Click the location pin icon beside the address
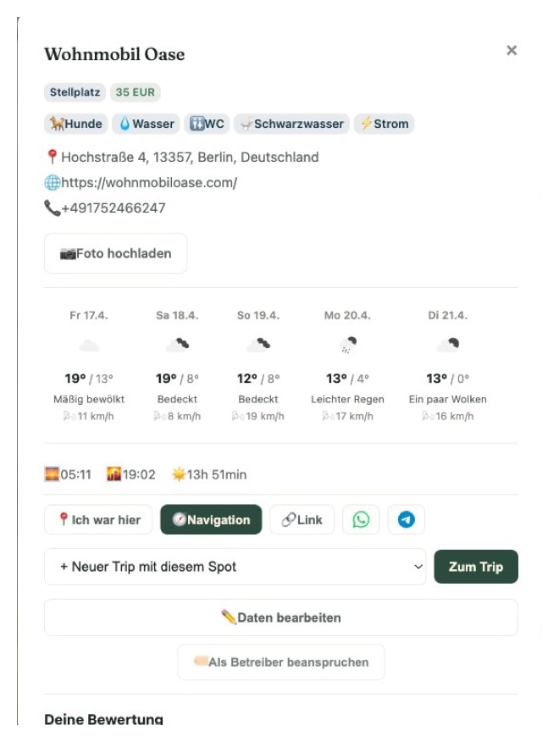This screenshot has width=559, height=742. pos(53,157)
